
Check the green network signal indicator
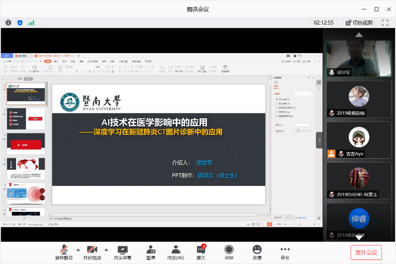(x=31, y=23)
